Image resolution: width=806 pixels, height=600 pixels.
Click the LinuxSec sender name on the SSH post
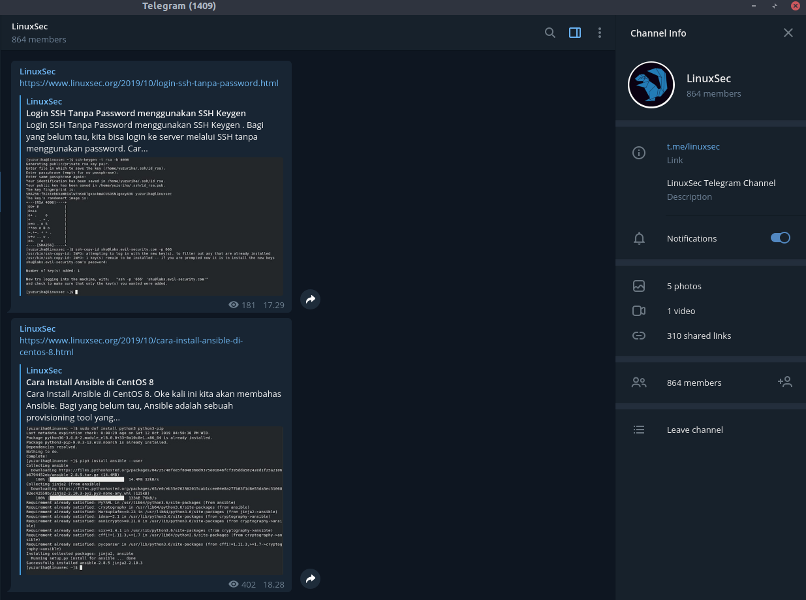point(38,71)
